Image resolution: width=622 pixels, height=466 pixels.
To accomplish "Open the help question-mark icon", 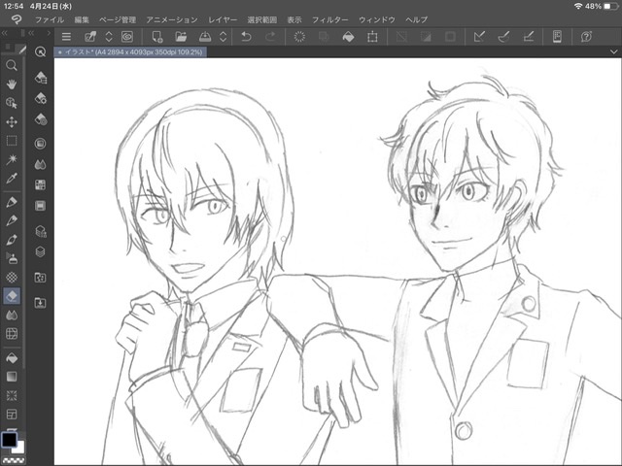I will click(586, 37).
